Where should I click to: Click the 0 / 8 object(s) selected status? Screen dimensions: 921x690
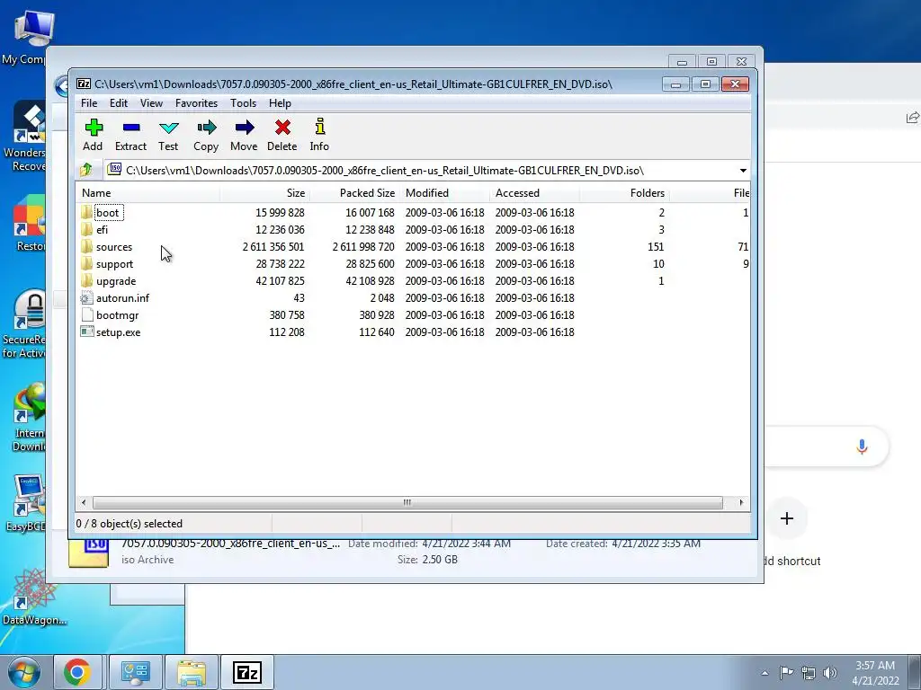coord(130,524)
